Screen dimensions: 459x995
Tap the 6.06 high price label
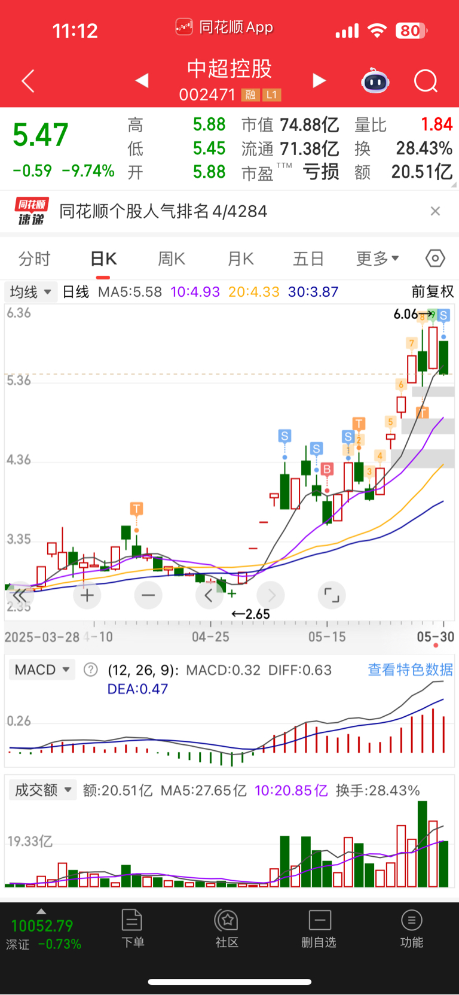click(x=406, y=314)
